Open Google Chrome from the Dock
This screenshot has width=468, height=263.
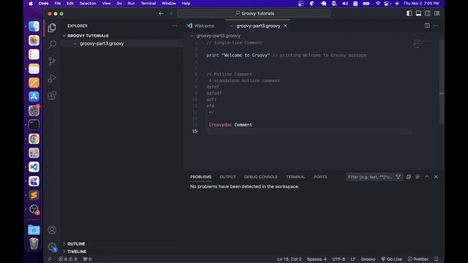(x=34, y=139)
